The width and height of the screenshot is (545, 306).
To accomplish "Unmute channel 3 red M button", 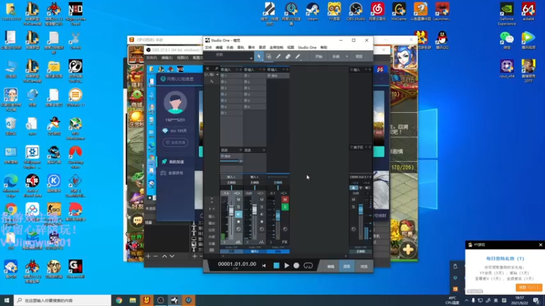I will coord(285,199).
